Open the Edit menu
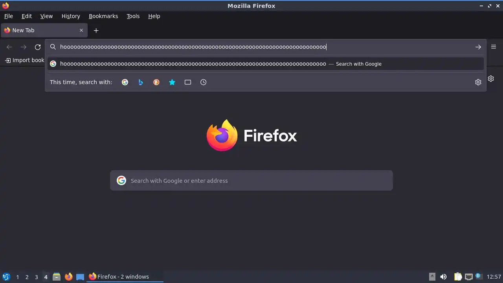503x283 pixels. tap(27, 16)
